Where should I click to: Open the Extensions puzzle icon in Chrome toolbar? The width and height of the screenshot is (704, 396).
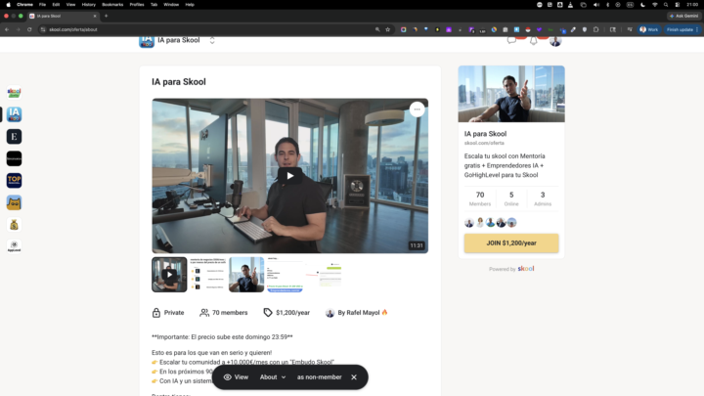595,29
